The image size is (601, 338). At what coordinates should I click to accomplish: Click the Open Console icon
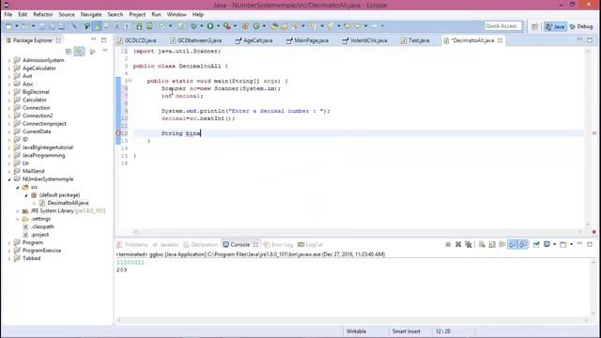click(563, 244)
